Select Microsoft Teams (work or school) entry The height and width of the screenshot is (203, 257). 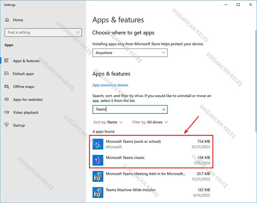tap(151, 144)
